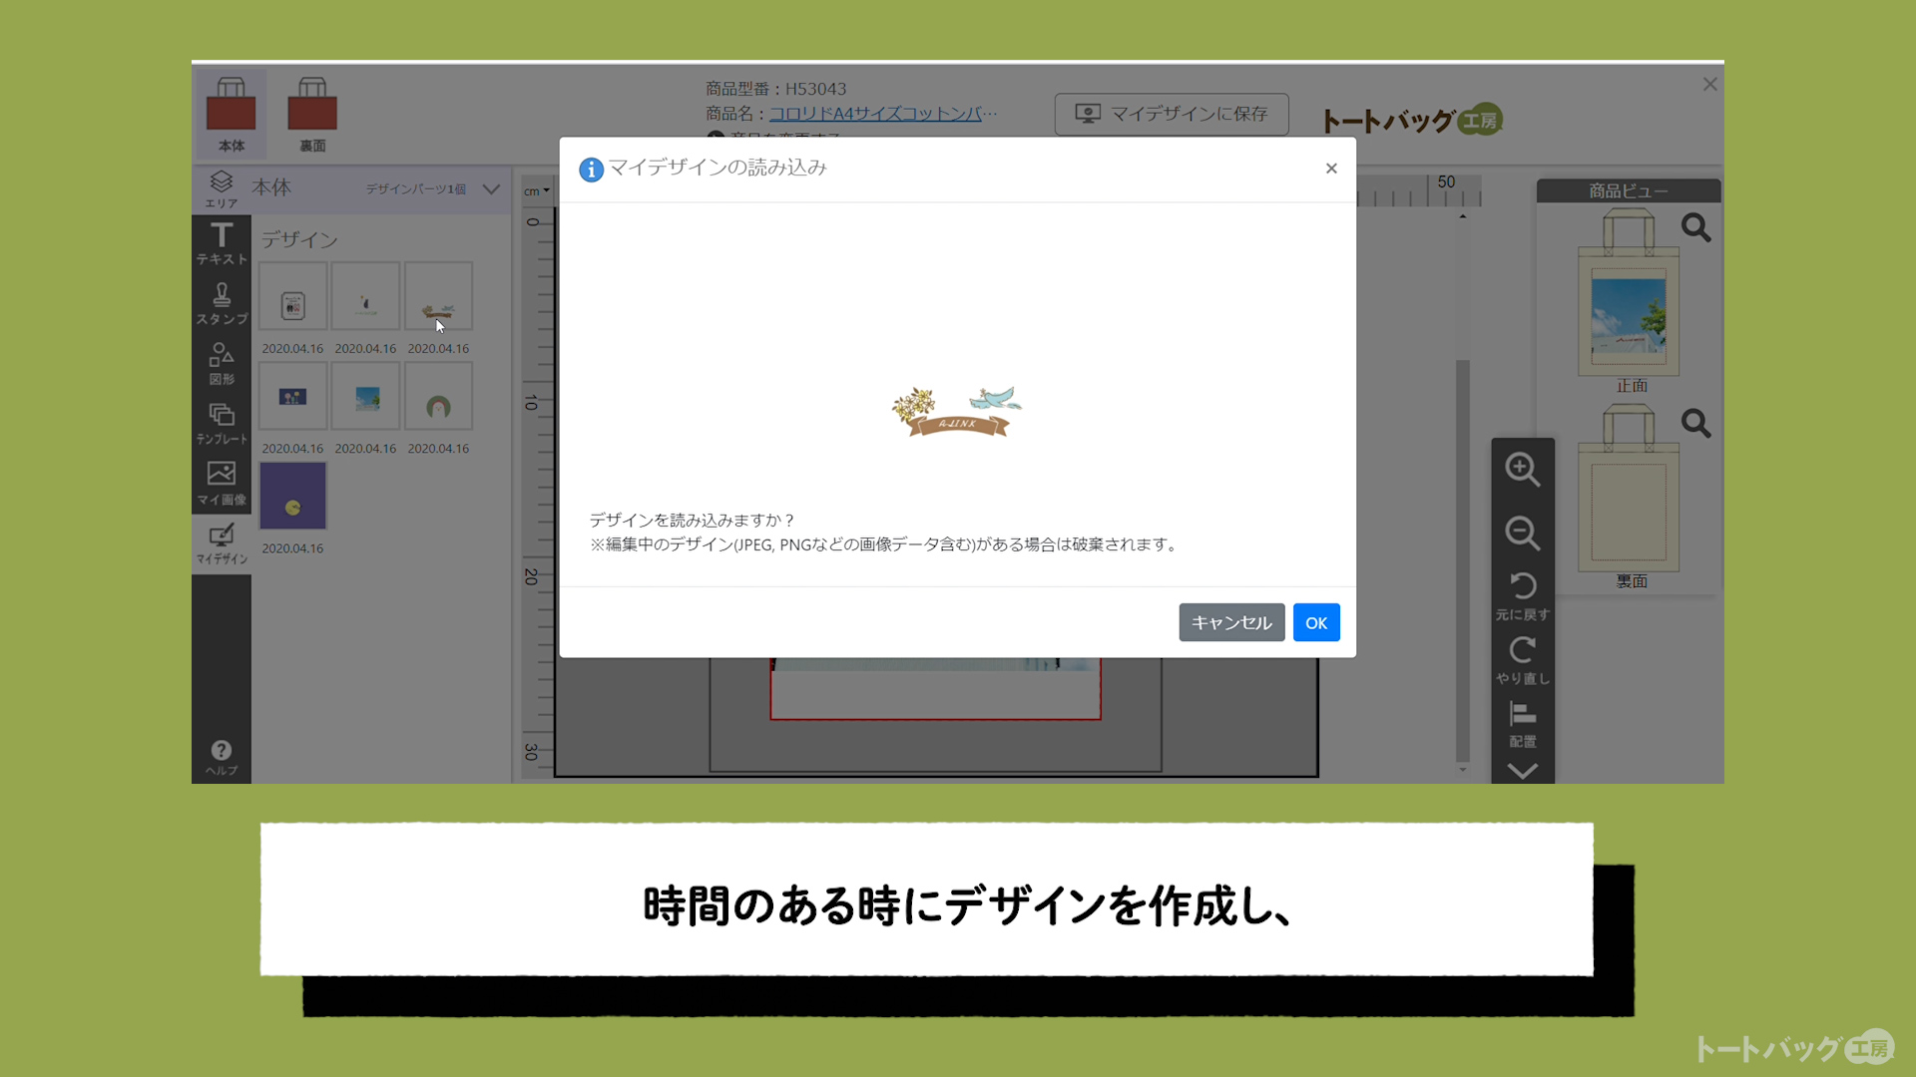This screenshot has width=1916, height=1077.
Task: Open the コロリドA4サイズコットンバ product link
Action: pyautogui.click(x=882, y=114)
